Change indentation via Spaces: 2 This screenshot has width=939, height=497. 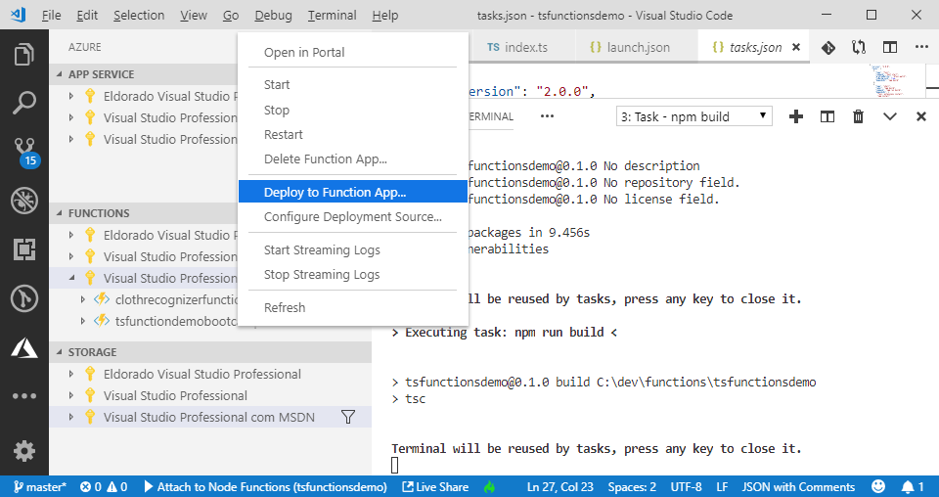click(632, 487)
